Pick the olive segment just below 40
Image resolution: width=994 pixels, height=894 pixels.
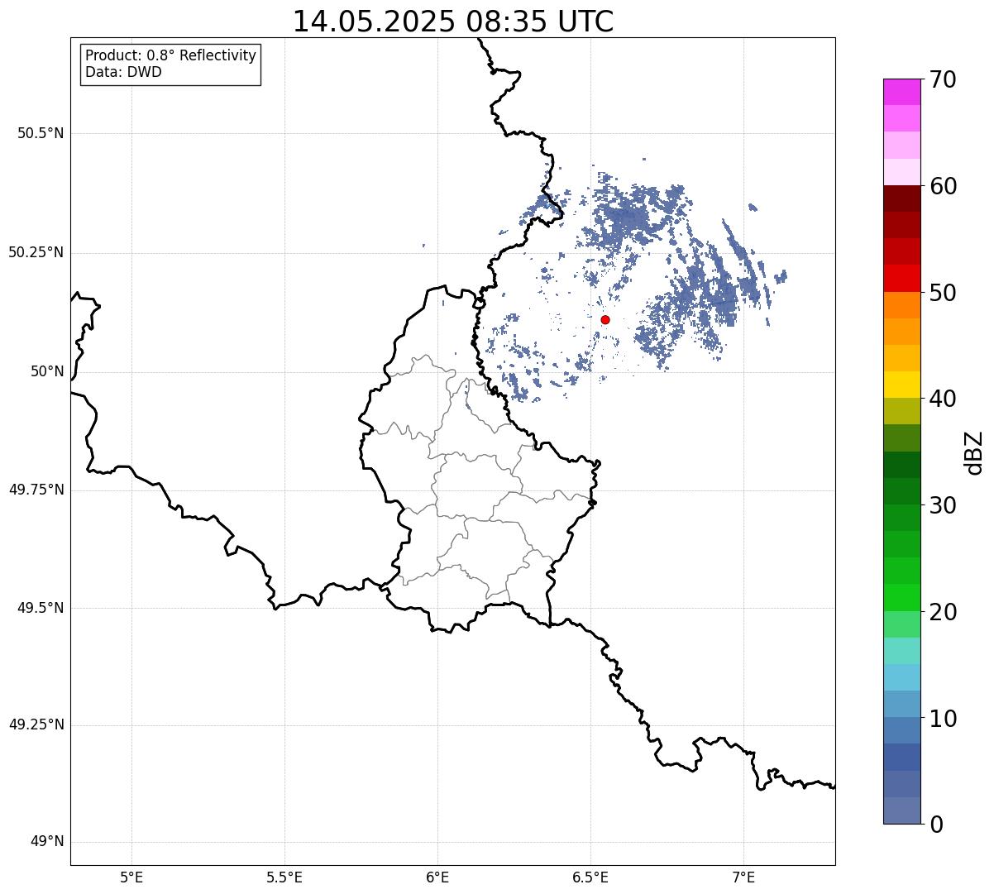click(x=902, y=411)
